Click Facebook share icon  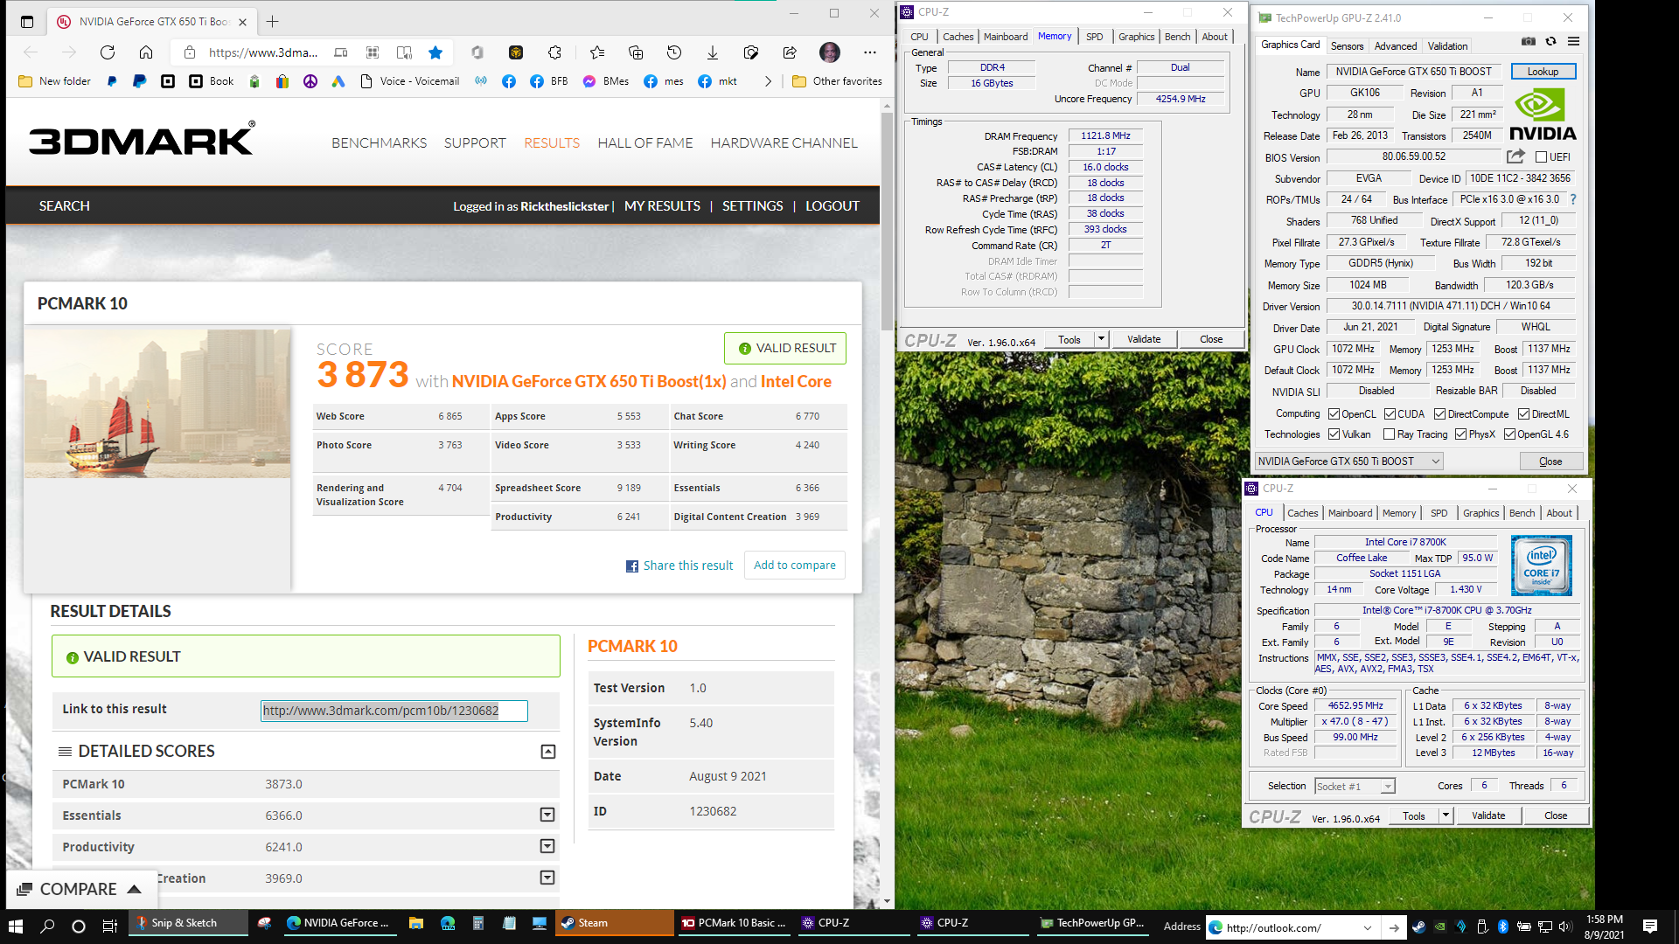coord(632,566)
